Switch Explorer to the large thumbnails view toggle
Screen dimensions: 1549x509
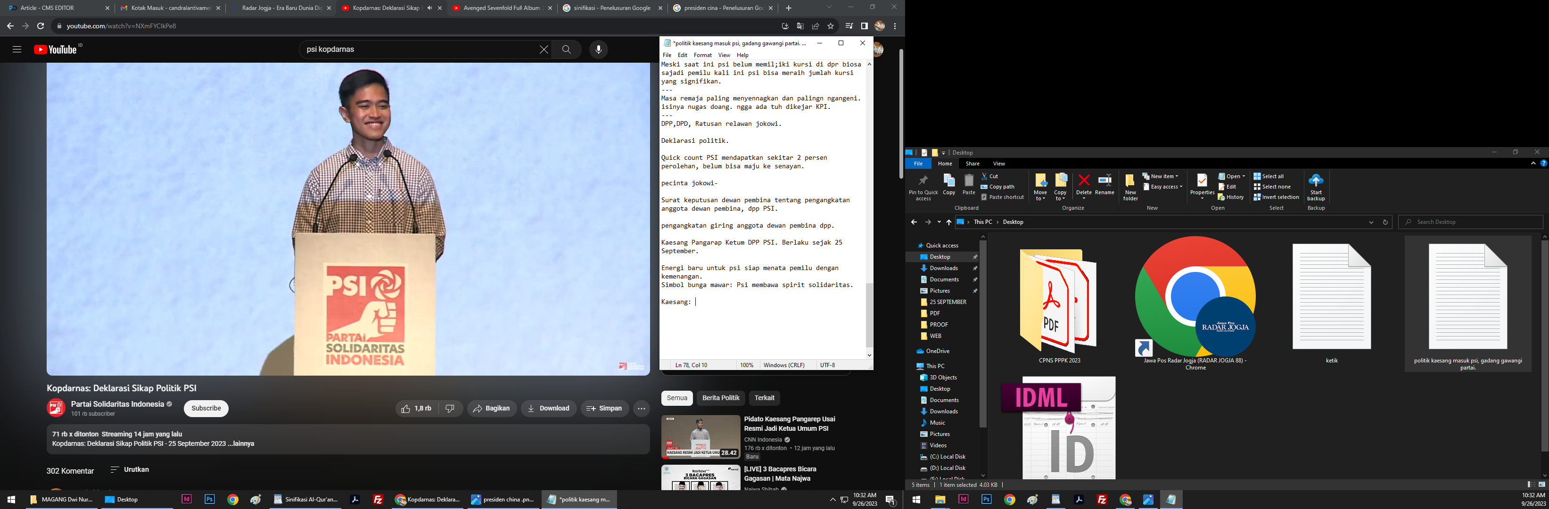click(x=1542, y=484)
